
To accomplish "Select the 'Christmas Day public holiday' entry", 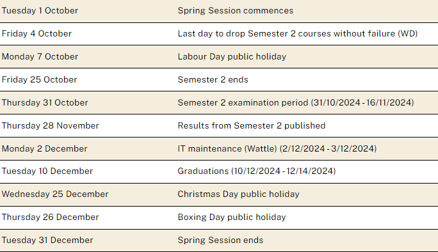I will click(x=238, y=194).
